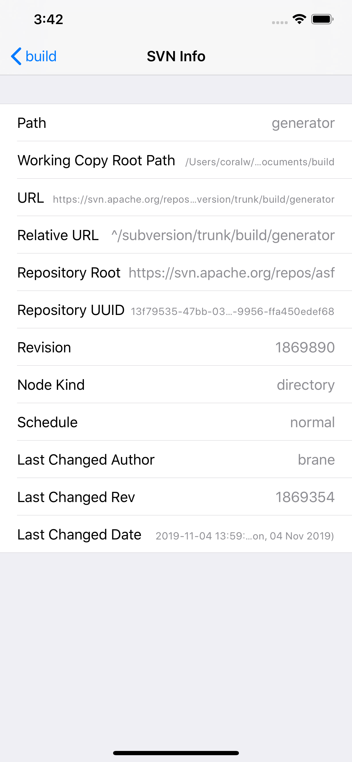
Task: Select the Repository UUID row
Action: pos(176,310)
